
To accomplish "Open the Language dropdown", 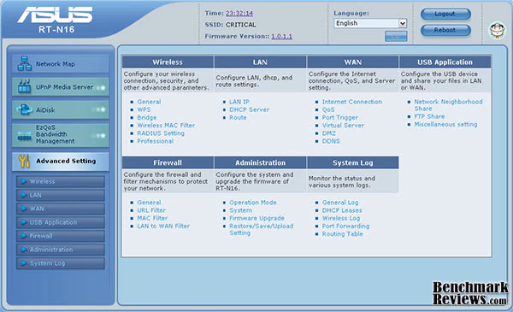I will click(x=370, y=23).
